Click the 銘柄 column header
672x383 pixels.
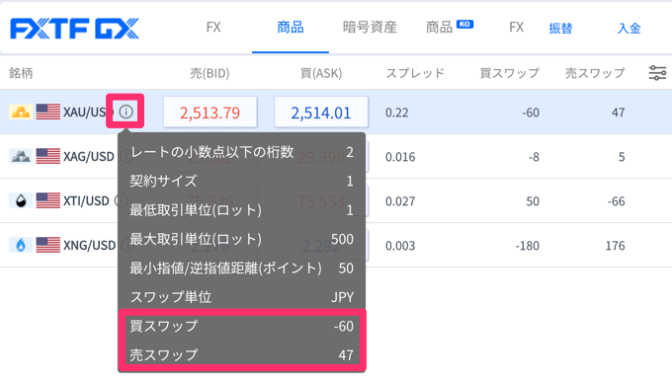pyautogui.click(x=21, y=73)
